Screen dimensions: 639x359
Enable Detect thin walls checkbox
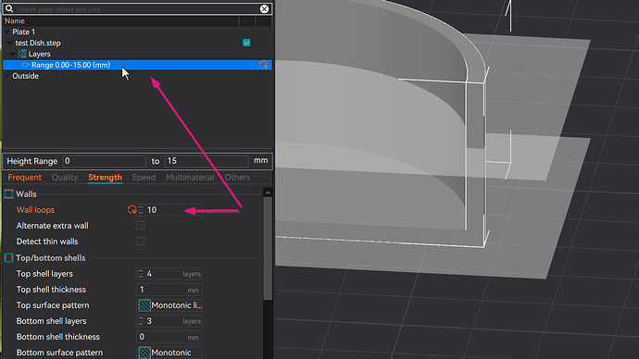click(x=140, y=241)
